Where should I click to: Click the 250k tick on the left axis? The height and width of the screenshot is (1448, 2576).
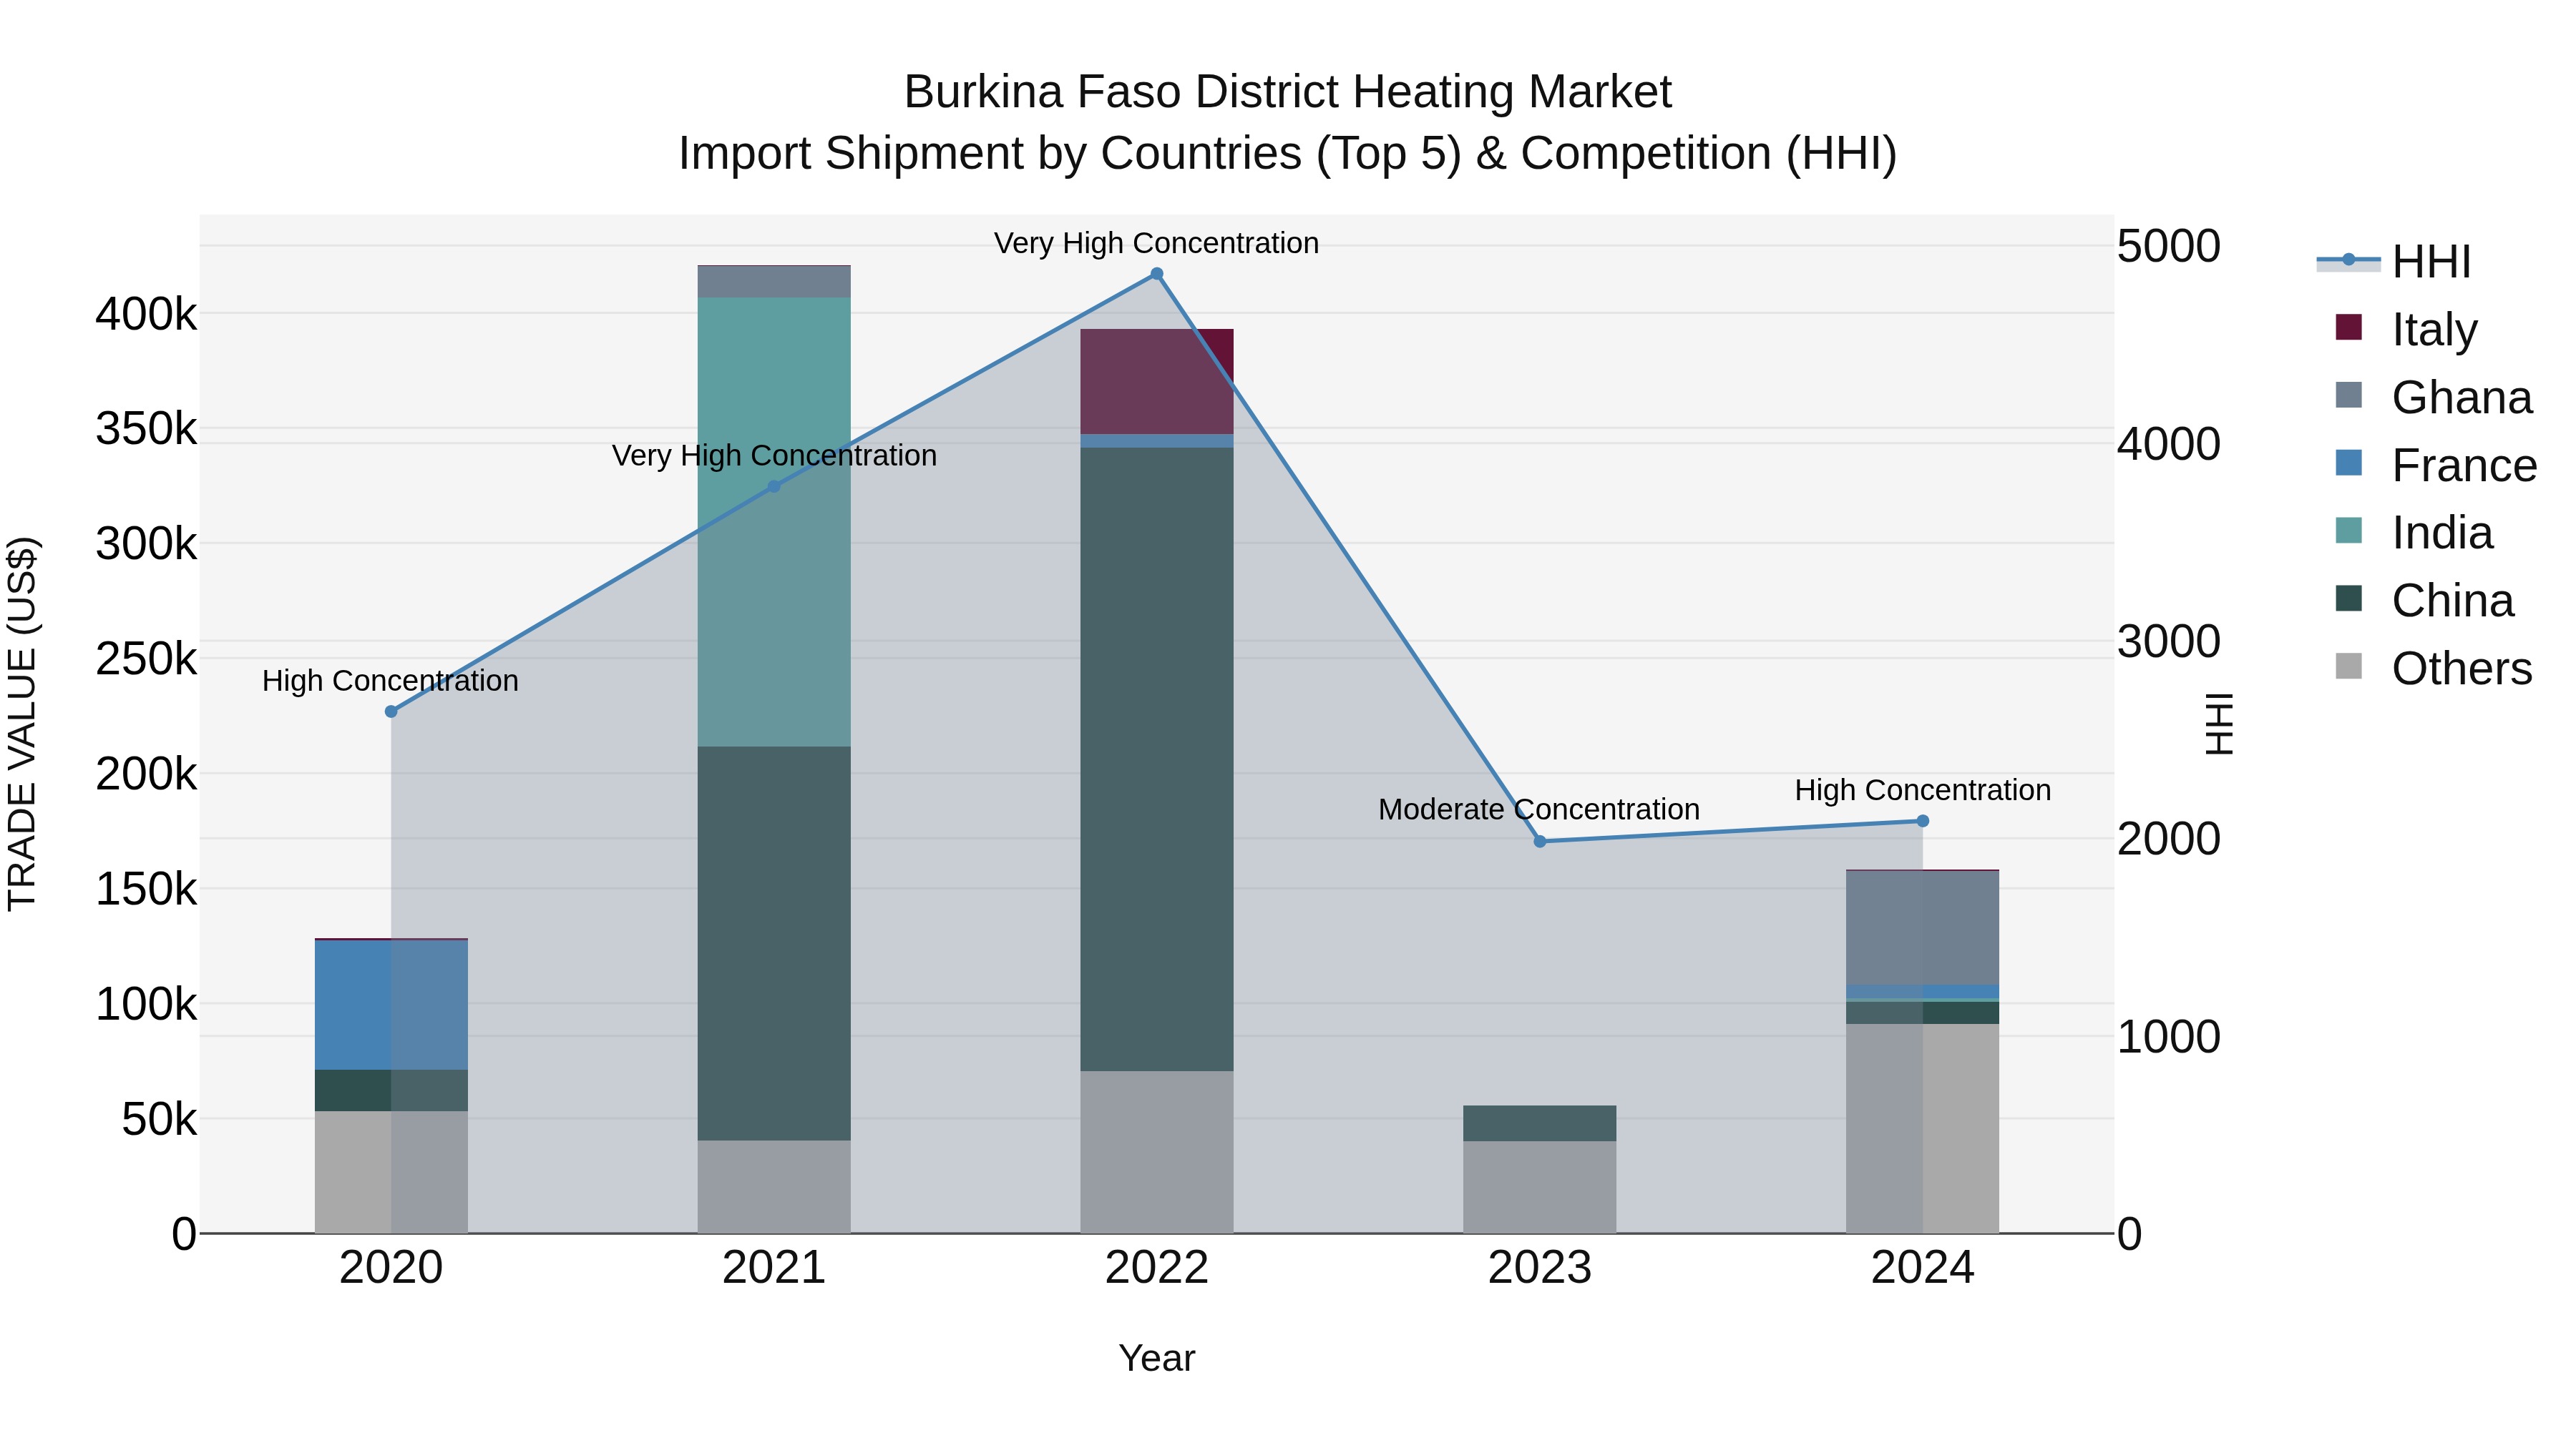pos(146,659)
